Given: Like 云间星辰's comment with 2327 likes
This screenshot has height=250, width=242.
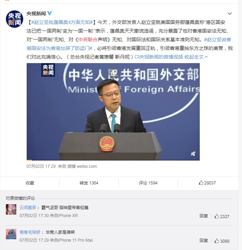Looking at the screenshot, I should pyautogui.click(x=222, y=216).
